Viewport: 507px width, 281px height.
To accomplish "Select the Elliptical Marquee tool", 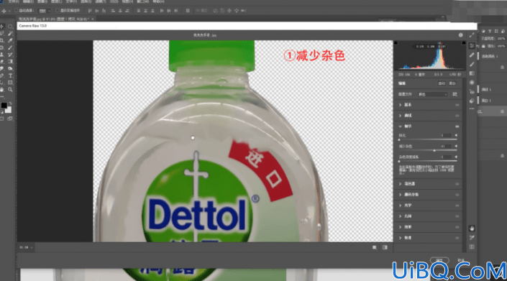I will pos(10,27).
